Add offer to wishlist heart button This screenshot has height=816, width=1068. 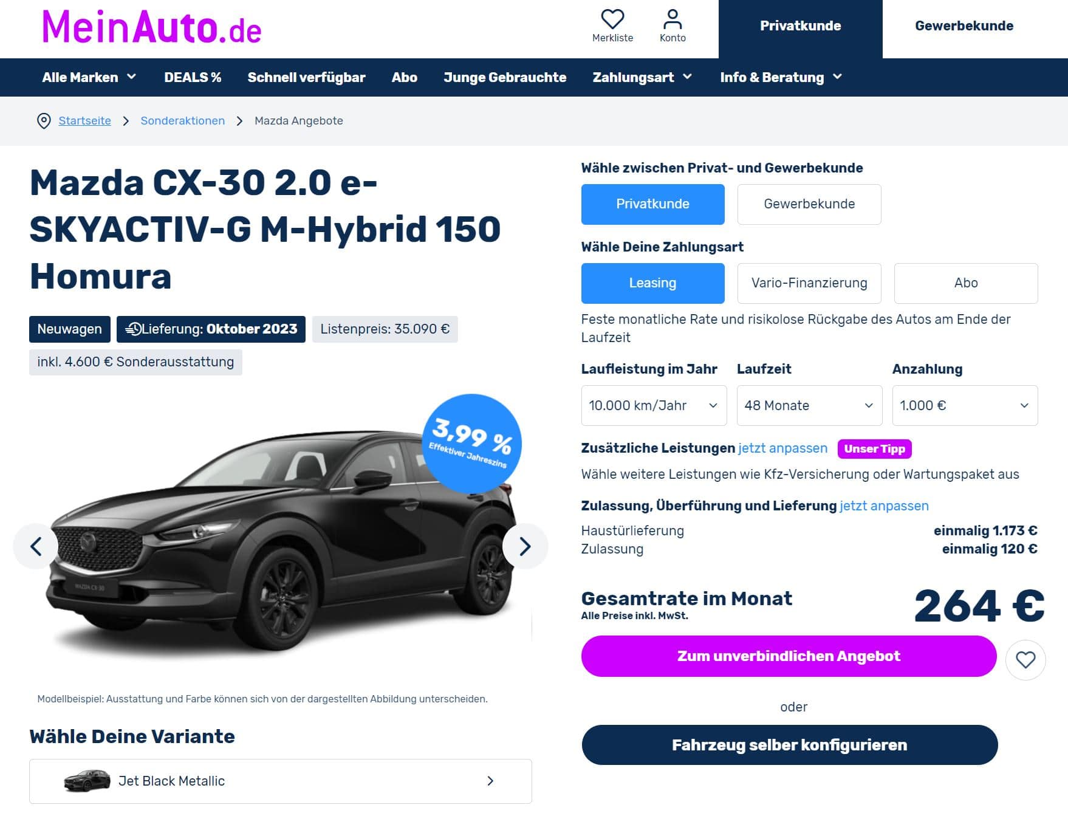coord(1025,660)
